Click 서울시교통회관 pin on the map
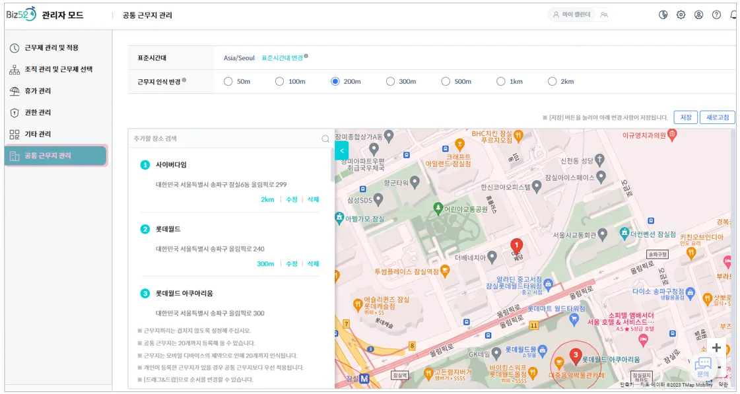The height and width of the screenshot is (394, 740). pos(603,233)
